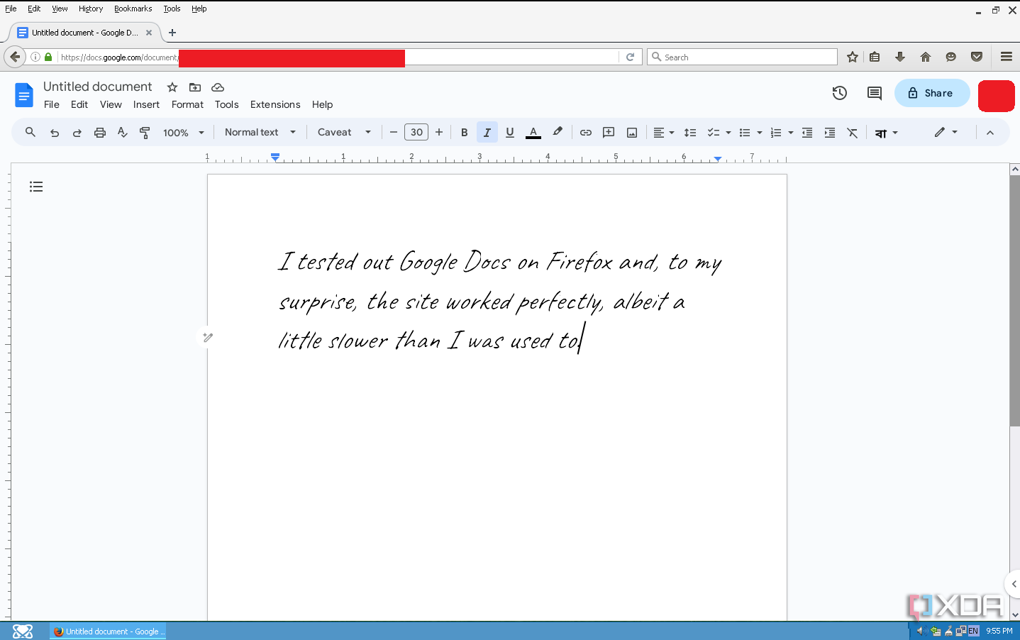Screen dimensions: 1020x640
Task: Open comments panel icon
Action: tap(875, 93)
